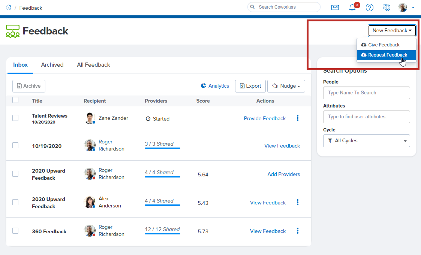Screen dimensions: 421x255
Task: Click the Export button
Action: 250,86
